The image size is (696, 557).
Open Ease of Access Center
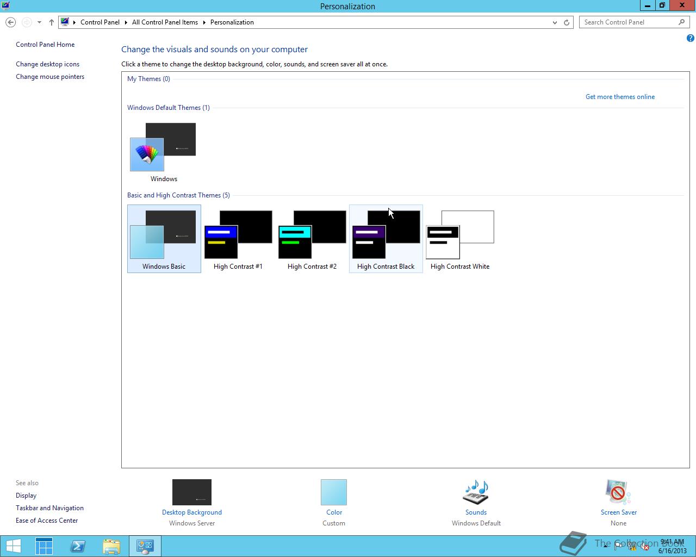(47, 521)
